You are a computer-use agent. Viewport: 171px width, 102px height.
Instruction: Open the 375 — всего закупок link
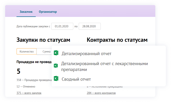click(x=29, y=93)
